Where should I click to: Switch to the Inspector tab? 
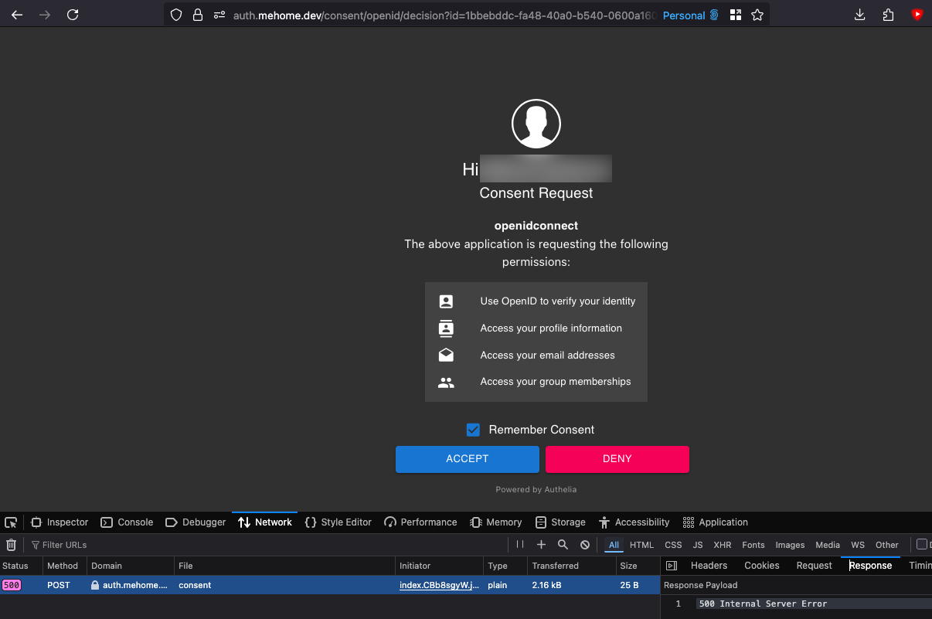click(x=60, y=522)
